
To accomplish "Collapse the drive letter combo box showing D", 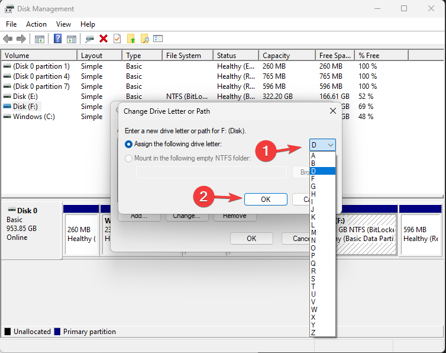I will pos(322,145).
